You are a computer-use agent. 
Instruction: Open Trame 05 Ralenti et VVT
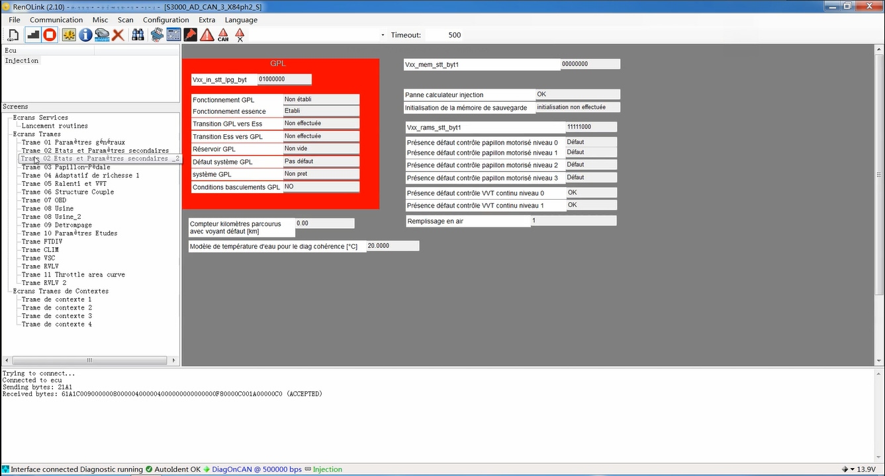click(x=64, y=184)
